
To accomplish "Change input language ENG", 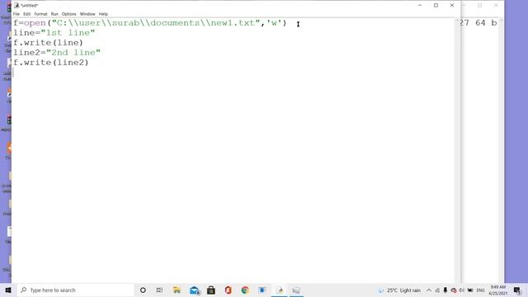I will pyautogui.click(x=480, y=290).
